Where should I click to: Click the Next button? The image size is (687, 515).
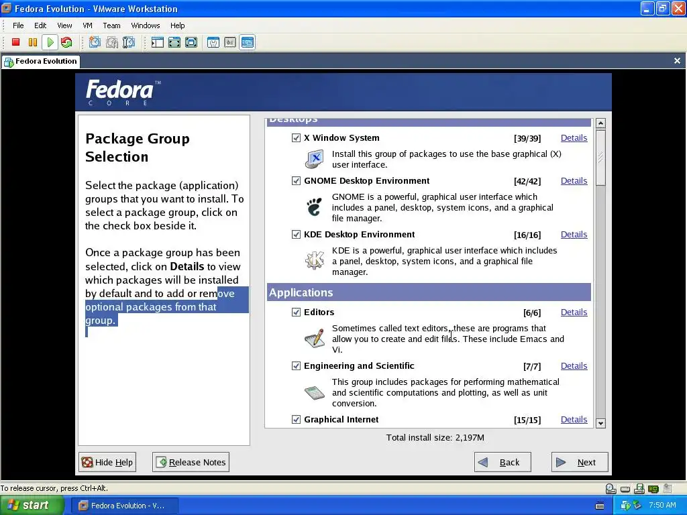(x=580, y=462)
